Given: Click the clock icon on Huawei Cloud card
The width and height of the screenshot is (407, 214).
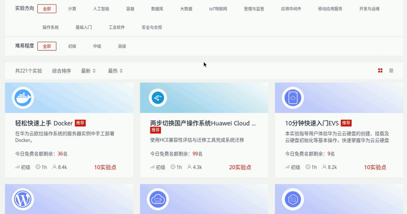Looking at the screenshot, I should pos(173,167).
